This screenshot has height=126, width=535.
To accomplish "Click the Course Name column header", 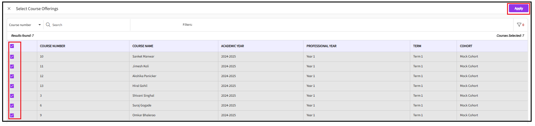I will coord(143,46).
